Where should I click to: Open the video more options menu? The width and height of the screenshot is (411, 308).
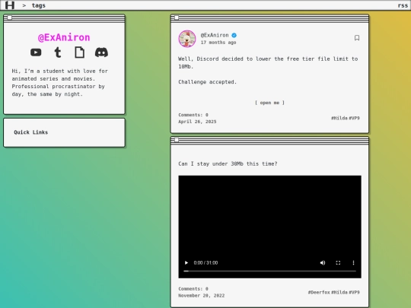(x=353, y=262)
